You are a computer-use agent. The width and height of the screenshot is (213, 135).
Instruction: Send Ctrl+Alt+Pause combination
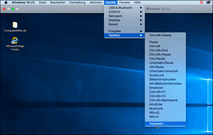coord(165,54)
